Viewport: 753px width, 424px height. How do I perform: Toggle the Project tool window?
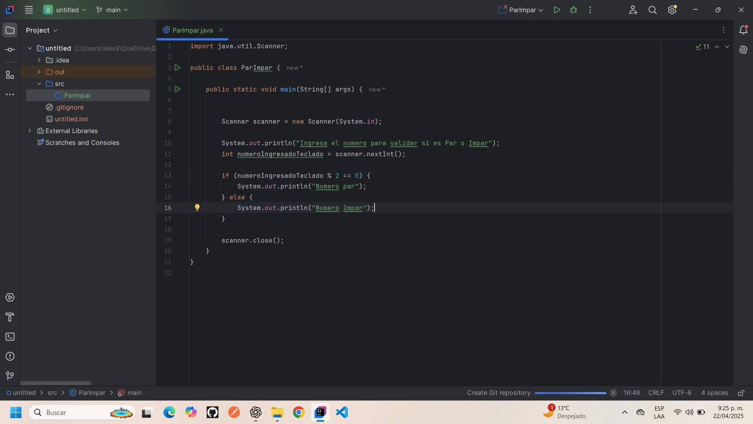coord(10,30)
